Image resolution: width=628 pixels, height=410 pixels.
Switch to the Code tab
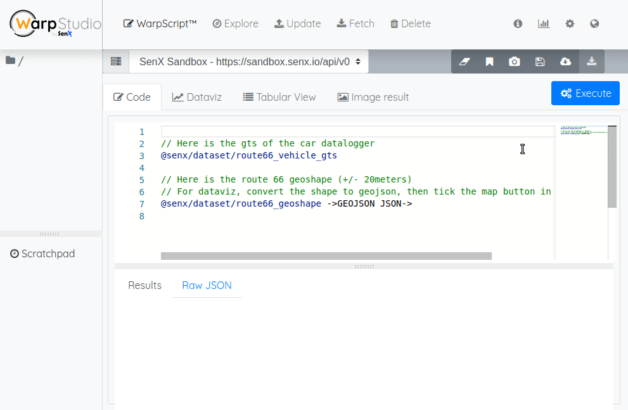(x=132, y=97)
